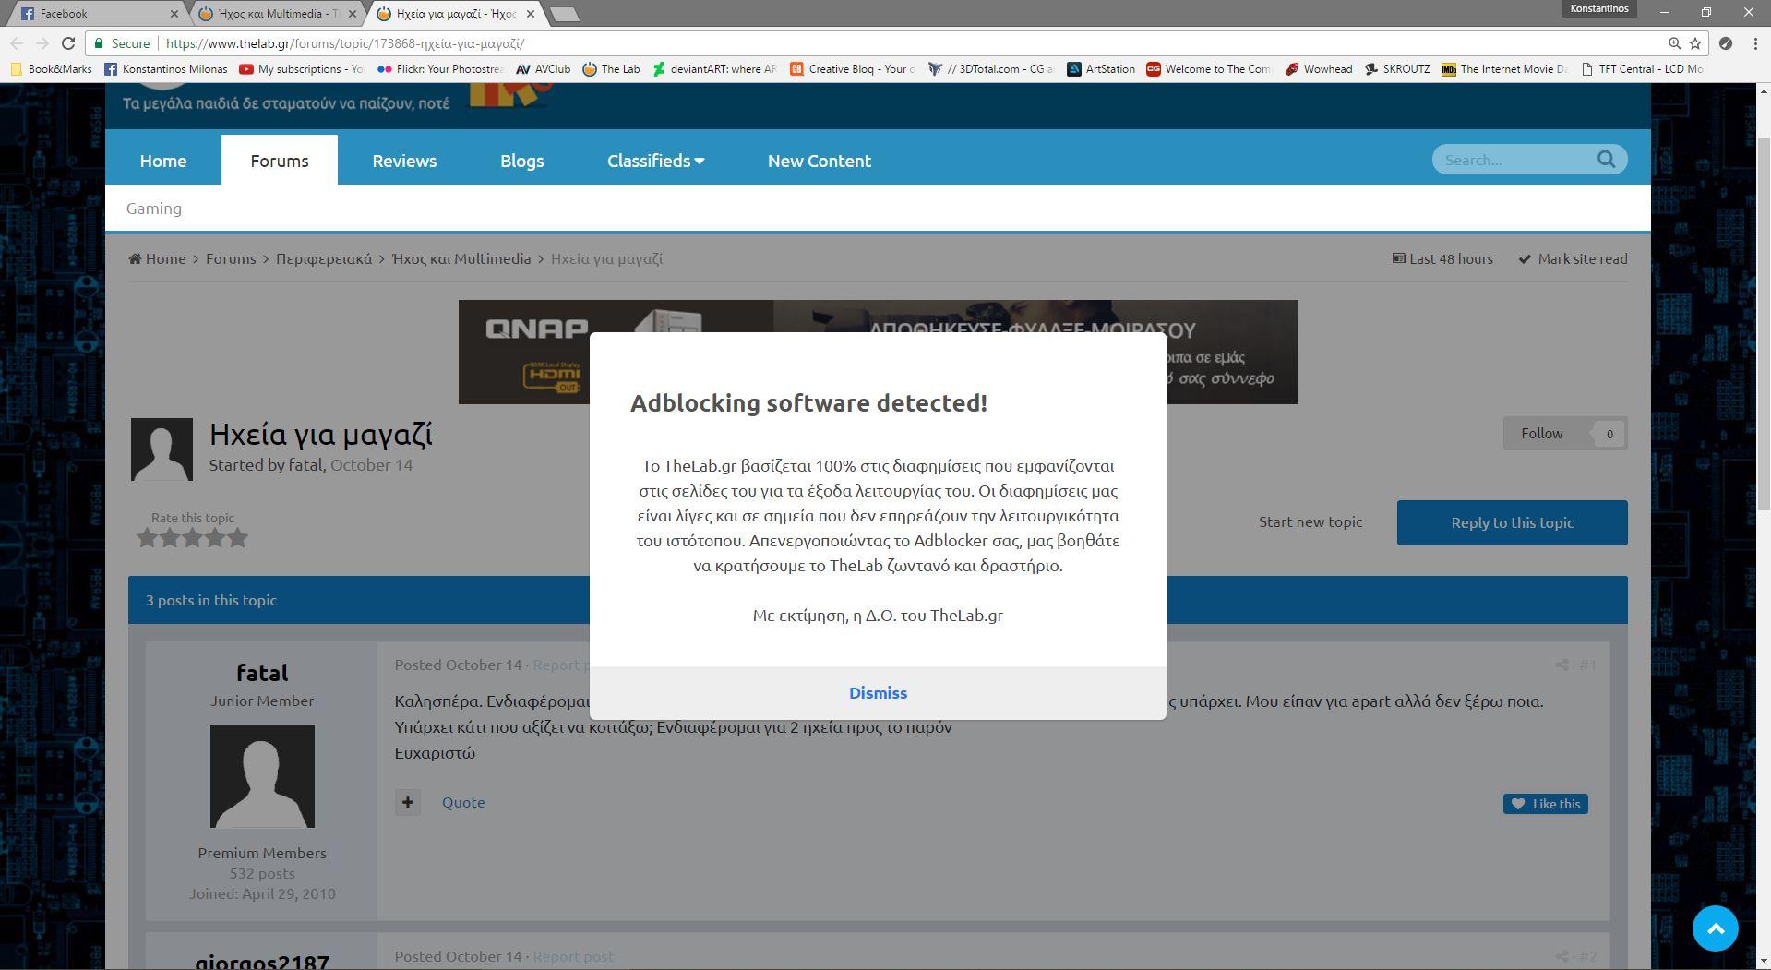Click the address bar URL
Image resolution: width=1771 pixels, height=970 pixels.
[344, 43]
